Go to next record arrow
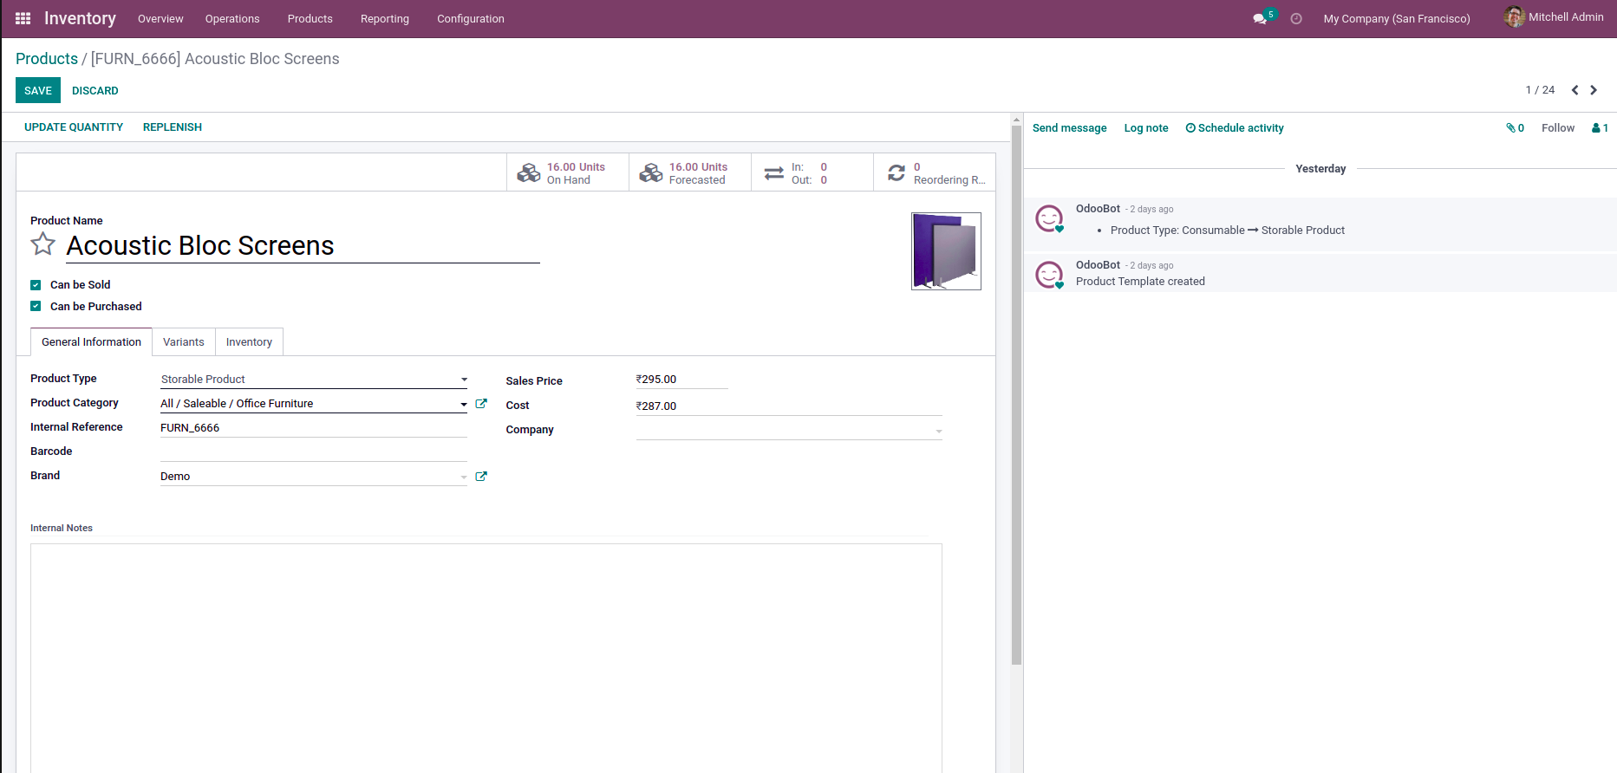The height and width of the screenshot is (773, 1617). (x=1594, y=90)
